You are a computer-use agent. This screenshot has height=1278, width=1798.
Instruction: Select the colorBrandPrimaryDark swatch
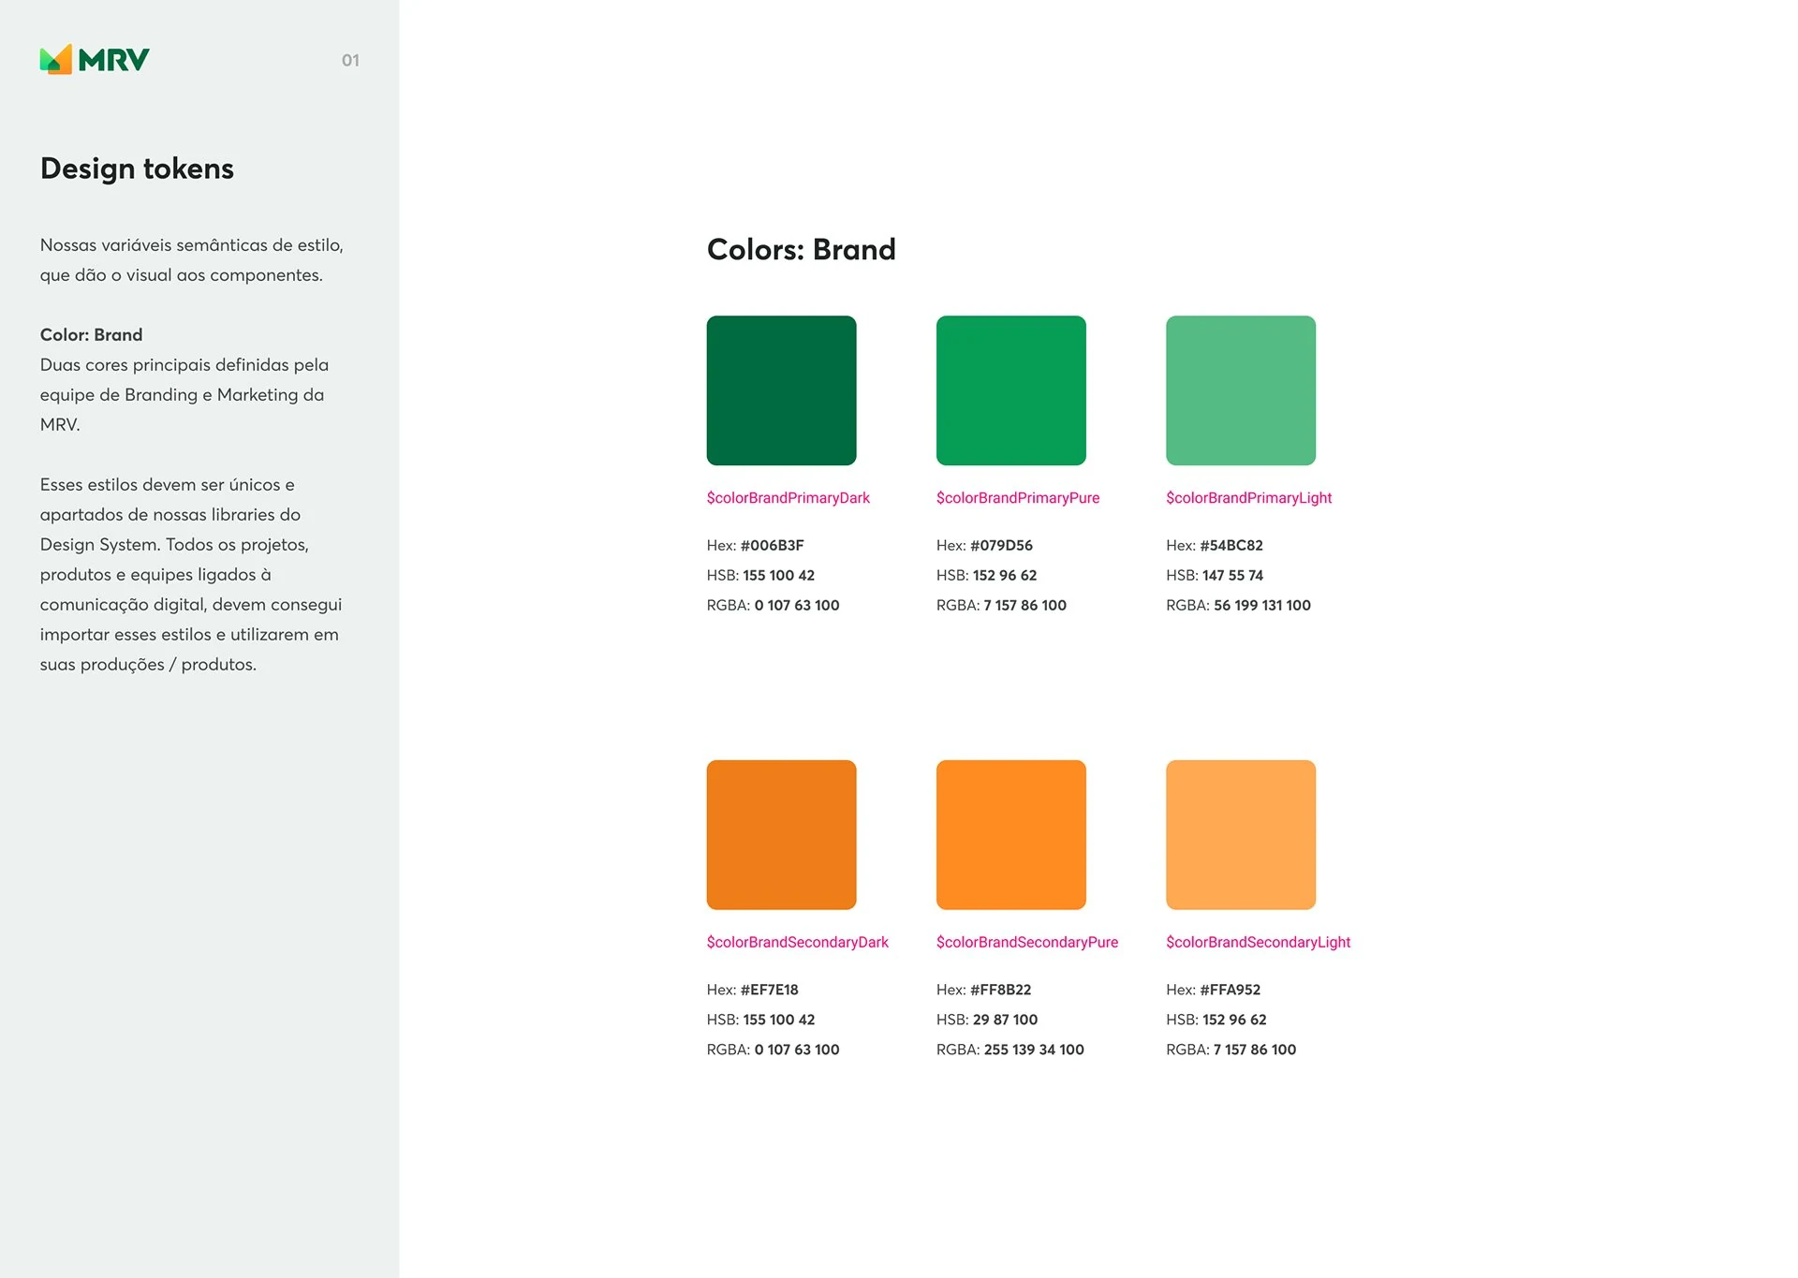pos(781,389)
